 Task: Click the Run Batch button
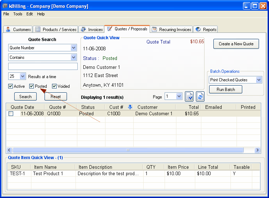point(226,90)
